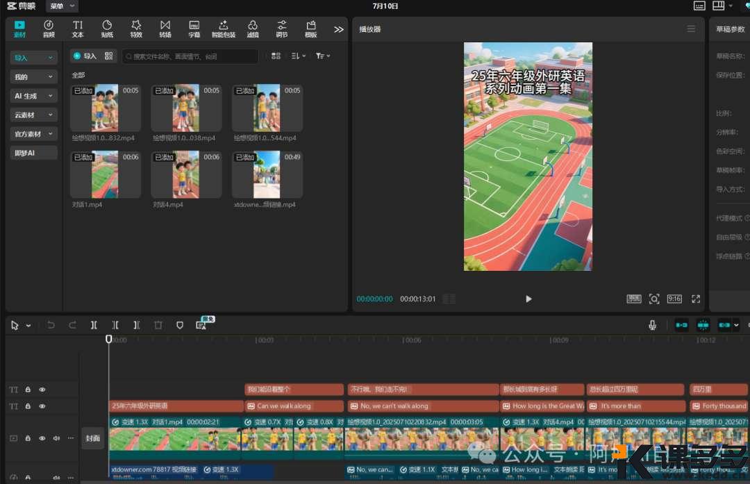
Task: Switch to the 音频 audio tab
Action: tap(49, 28)
